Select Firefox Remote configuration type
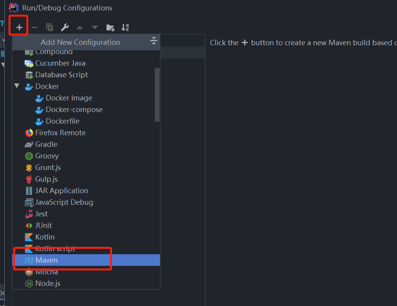The image size is (397, 306). 86,133
